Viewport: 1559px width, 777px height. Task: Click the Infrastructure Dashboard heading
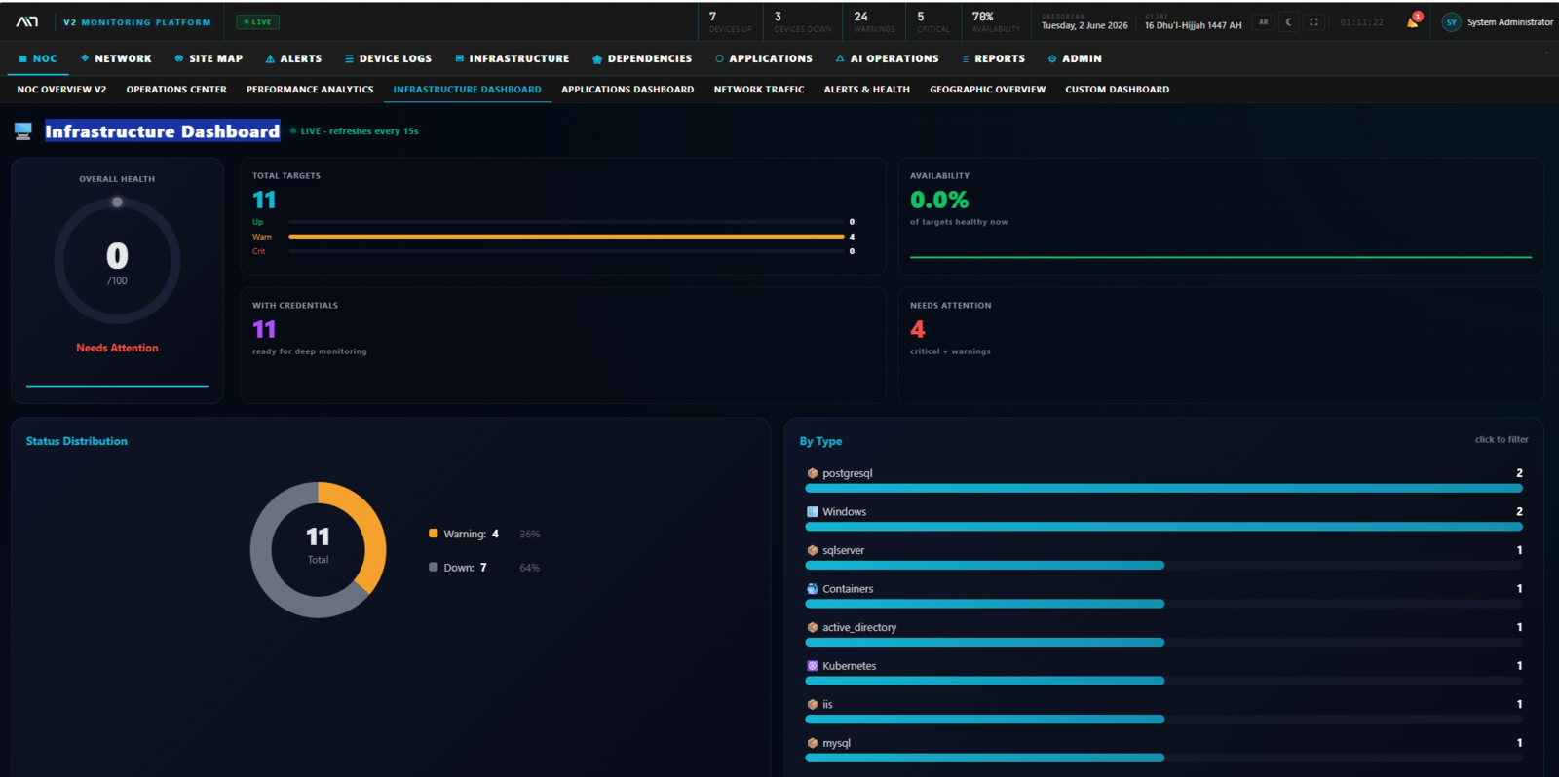coord(163,131)
